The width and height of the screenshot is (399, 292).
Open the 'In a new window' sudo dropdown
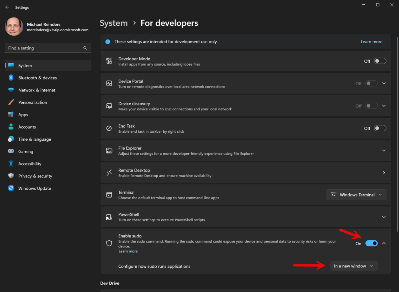pyautogui.click(x=354, y=266)
